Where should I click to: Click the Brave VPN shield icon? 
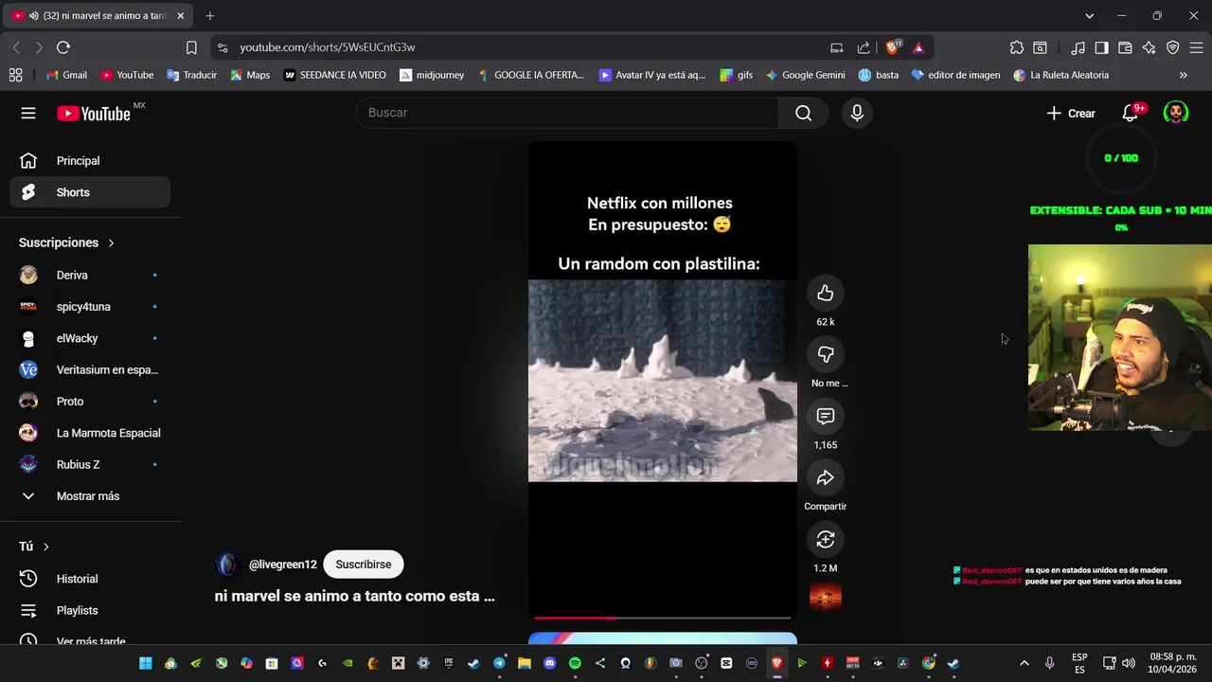pyautogui.click(x=1172, y=47)
